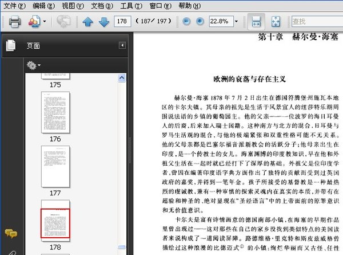
Task: Select the fit full page icon
Action: pyautogui.click(x=276, y=21)
